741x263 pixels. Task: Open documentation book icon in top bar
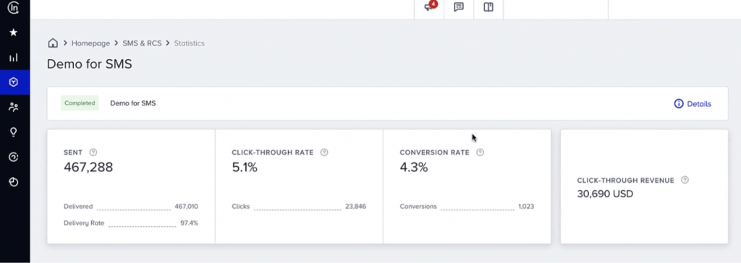(488, 7)
